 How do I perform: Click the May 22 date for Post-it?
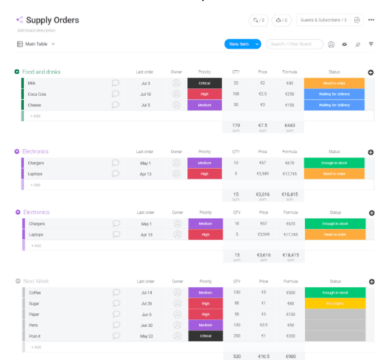(146, 336)
